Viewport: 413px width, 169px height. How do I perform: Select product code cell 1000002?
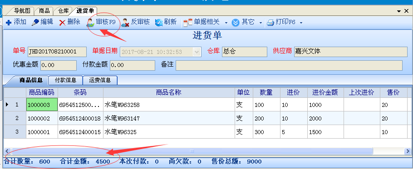click(x=42, y=118)
